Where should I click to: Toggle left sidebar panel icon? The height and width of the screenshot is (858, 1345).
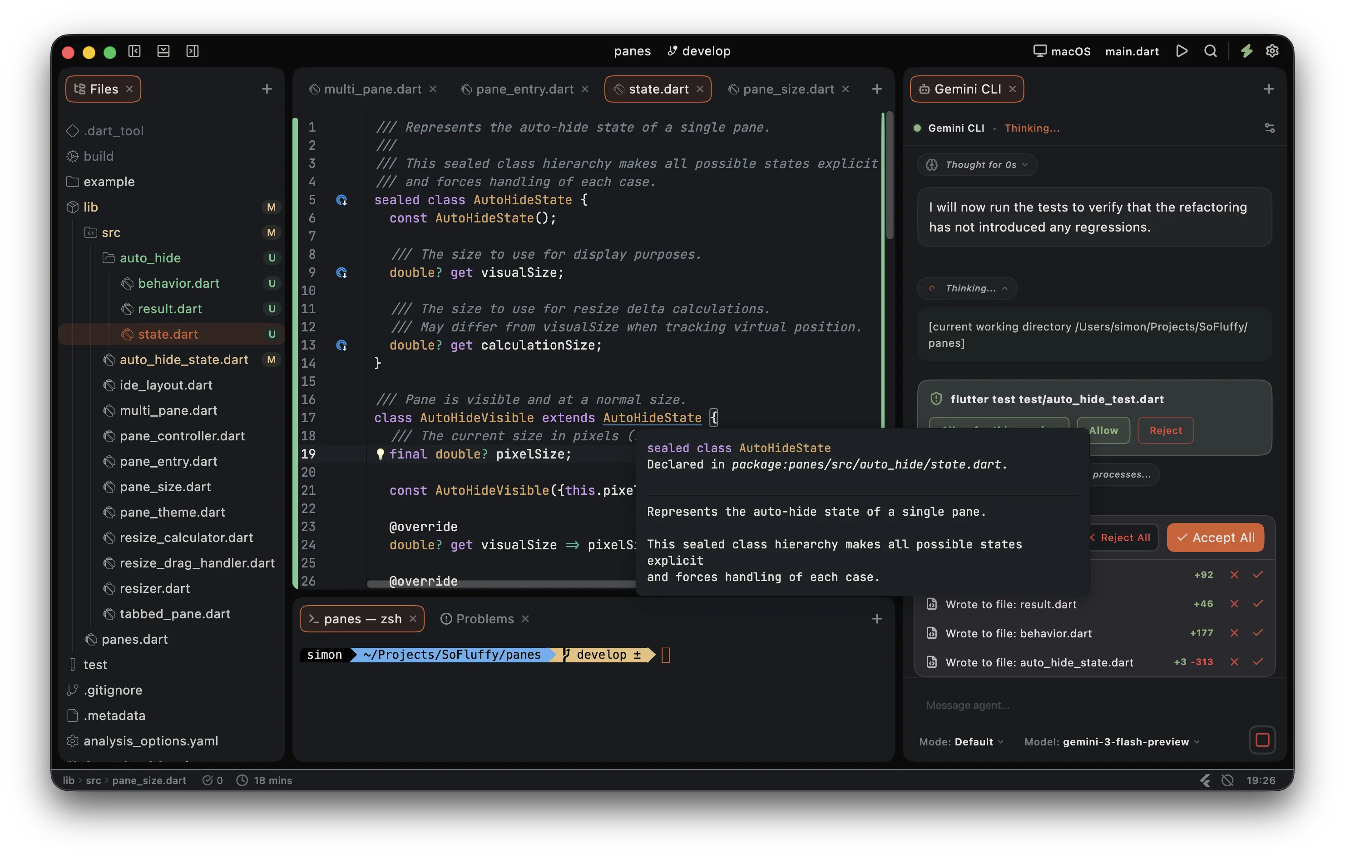point(134,51)
